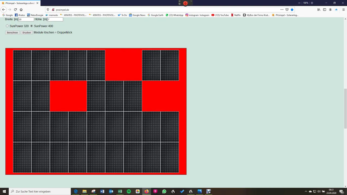Open the Photos app taskbar icon
Screen dimensions: 347x195
point(200,191)
